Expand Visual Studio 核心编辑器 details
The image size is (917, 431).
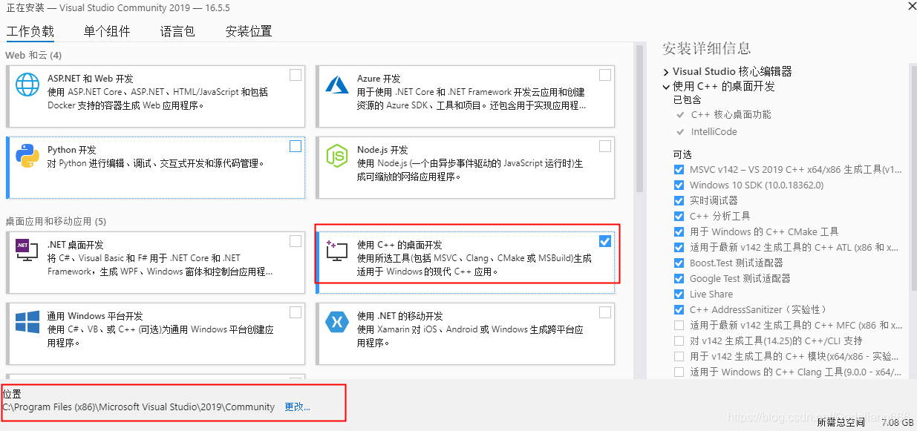pos(666,72)
